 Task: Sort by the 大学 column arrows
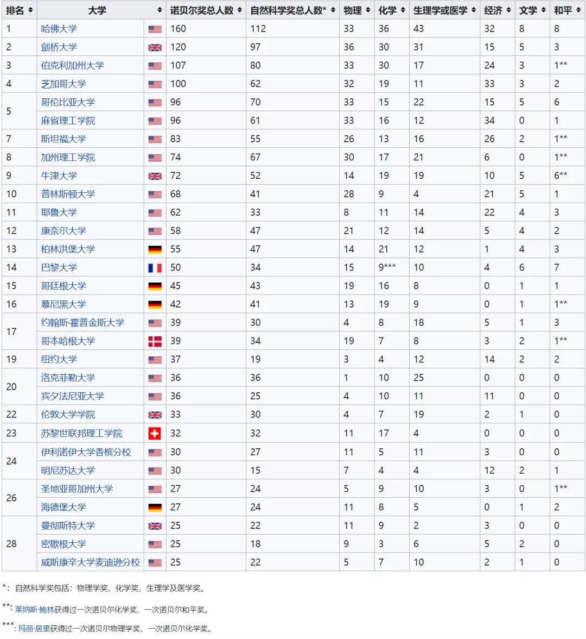(x=160, y=10)
